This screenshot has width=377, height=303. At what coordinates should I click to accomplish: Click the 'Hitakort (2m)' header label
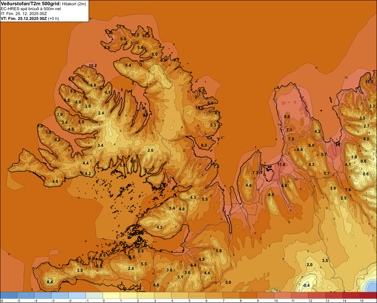point(74,4)
